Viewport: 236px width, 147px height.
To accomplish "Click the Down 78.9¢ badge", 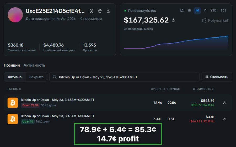I will click(30, 105).
